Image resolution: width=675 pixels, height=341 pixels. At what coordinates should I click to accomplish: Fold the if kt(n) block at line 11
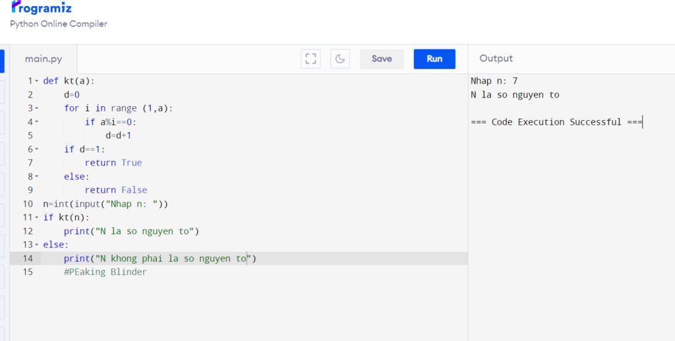[x=37, y=218]
